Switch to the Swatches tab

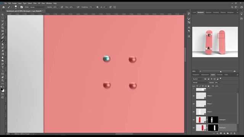coord(209,13)
